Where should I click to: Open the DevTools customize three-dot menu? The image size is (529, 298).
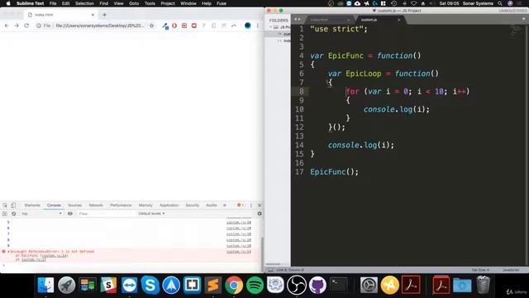click(250, 205)
